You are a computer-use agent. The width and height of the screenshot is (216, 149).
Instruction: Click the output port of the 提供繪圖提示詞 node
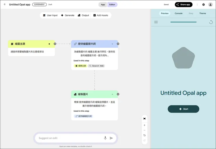coord(118,44)
